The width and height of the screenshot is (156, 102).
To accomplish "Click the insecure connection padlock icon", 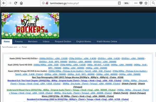I will click(47, 3).
